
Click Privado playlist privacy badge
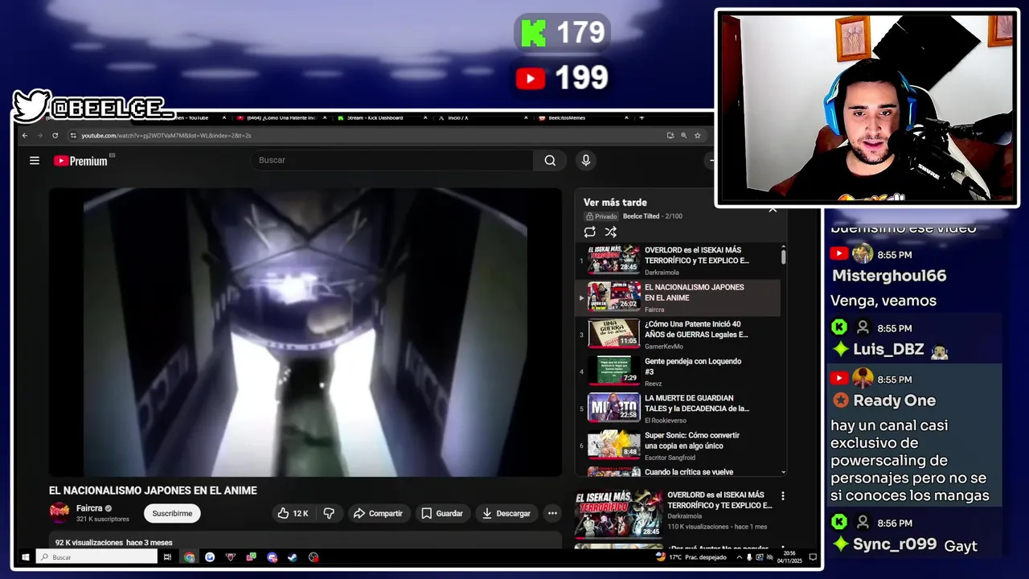tap(601, 216)
